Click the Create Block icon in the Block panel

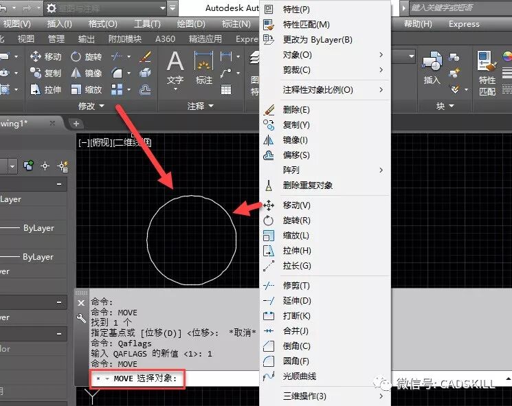click(454, 58)
